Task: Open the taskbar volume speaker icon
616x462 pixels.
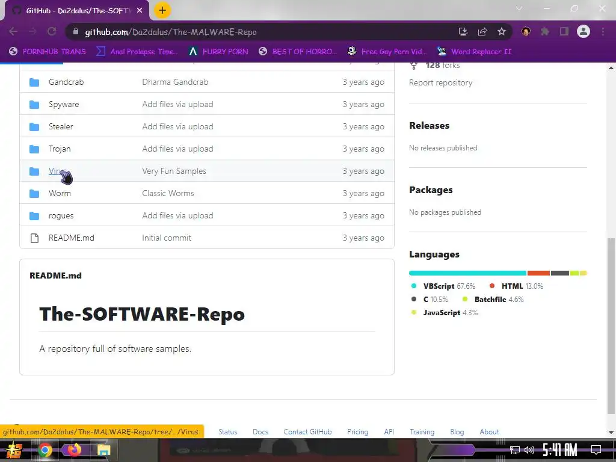Action: 529,450
